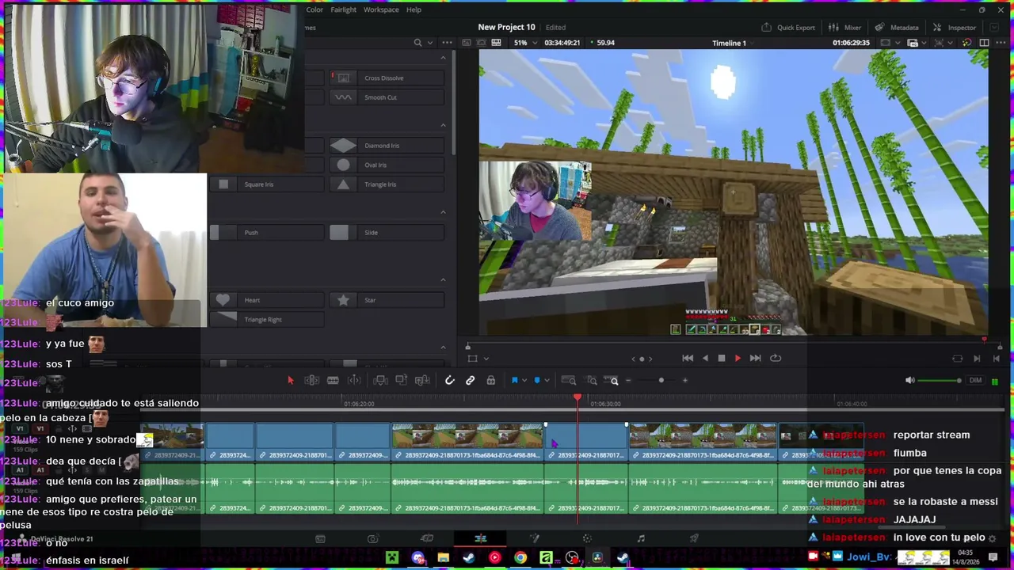Open the Fairlight page music-note icon

(641, 538)
